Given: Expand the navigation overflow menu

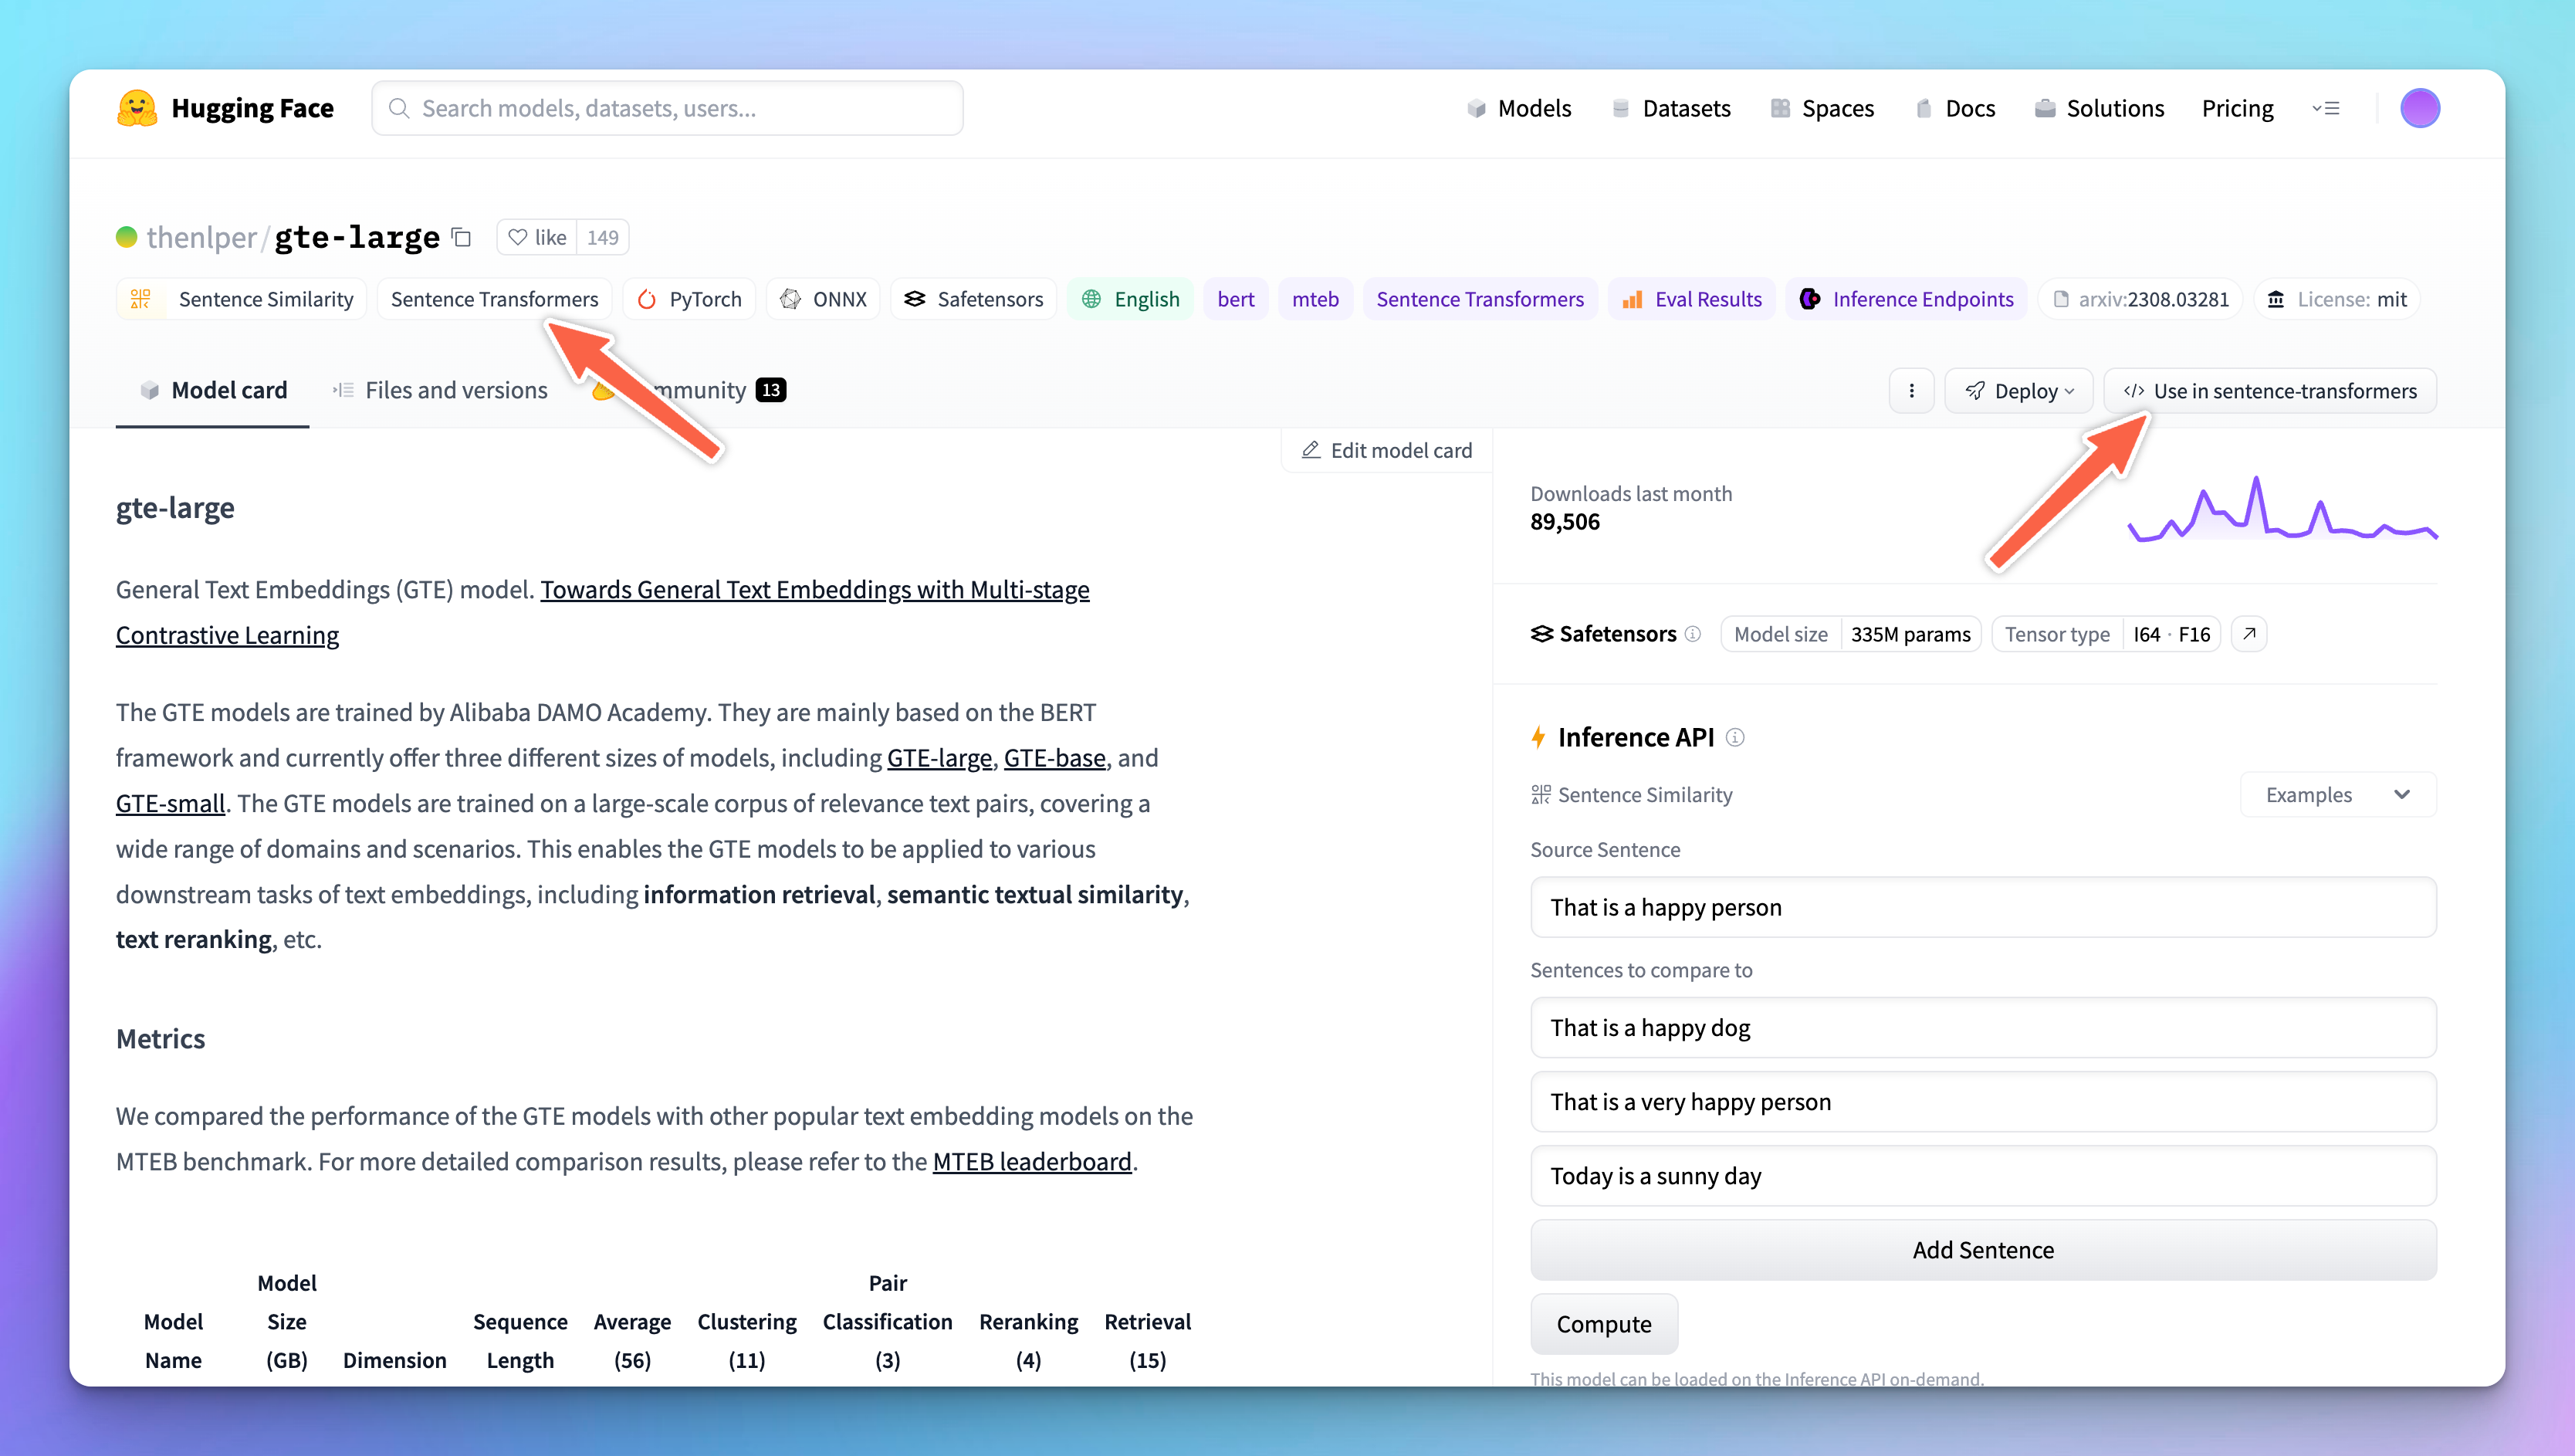Looking at the screenshot, I should tap(2325, 108).
